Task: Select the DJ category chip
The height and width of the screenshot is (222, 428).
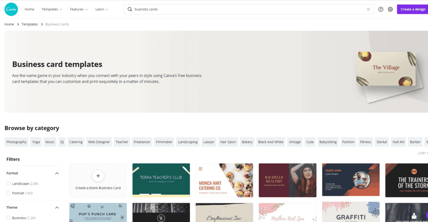Action: 62,142
